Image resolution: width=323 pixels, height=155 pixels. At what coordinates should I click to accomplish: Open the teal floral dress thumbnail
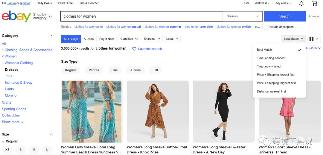click(x=92, y=111)
